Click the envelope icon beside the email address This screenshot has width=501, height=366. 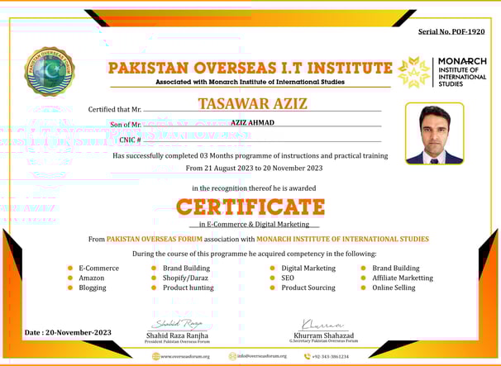[x=232, y=356]
